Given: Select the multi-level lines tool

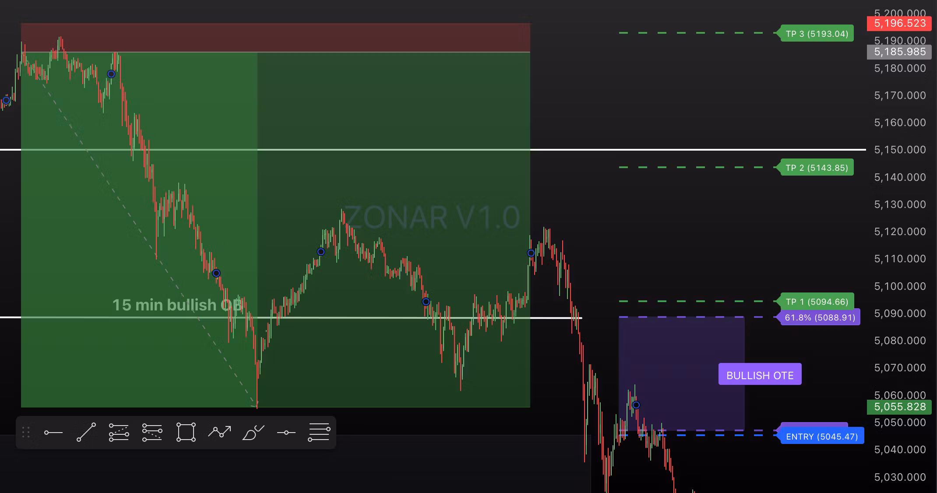Looking at the screenshot, I should click(x=319, y=433).
